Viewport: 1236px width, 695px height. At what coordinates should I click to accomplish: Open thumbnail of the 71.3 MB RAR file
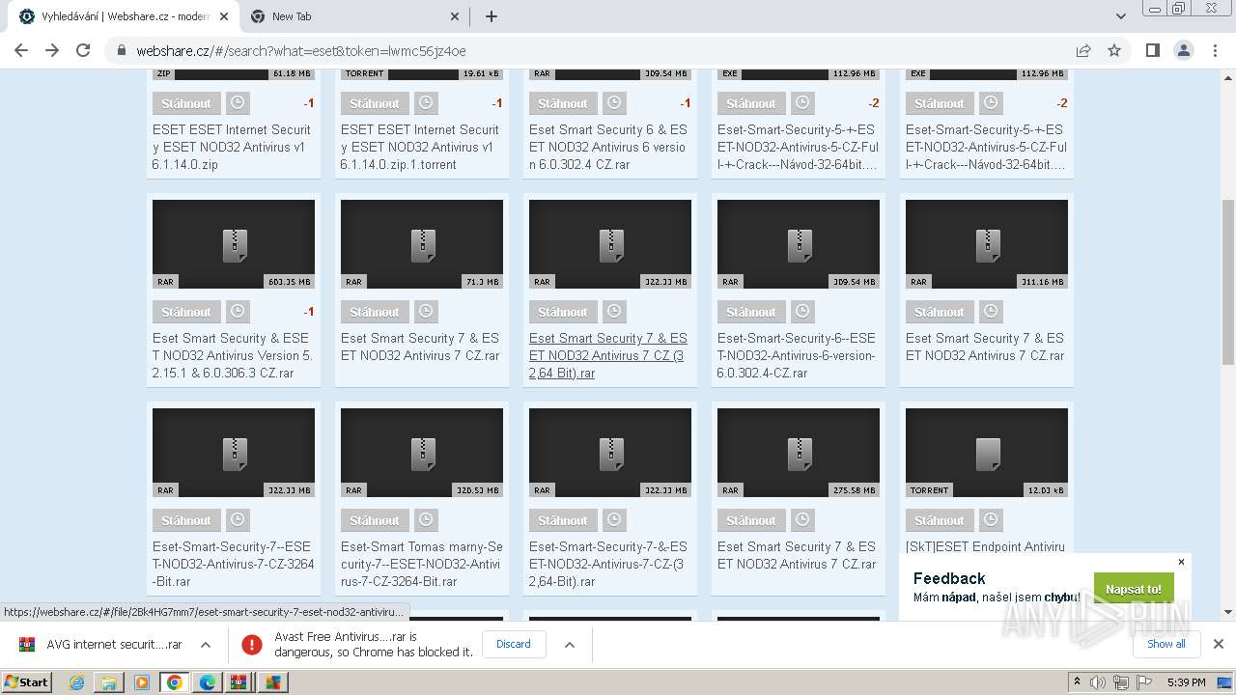(x=422, y=244)
